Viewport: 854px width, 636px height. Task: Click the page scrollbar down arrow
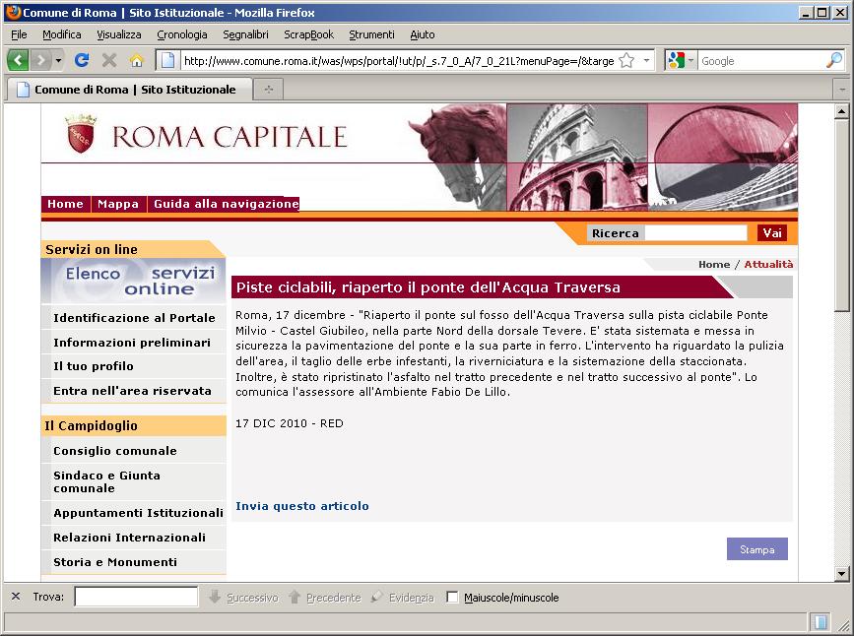(x=841, y=573)
